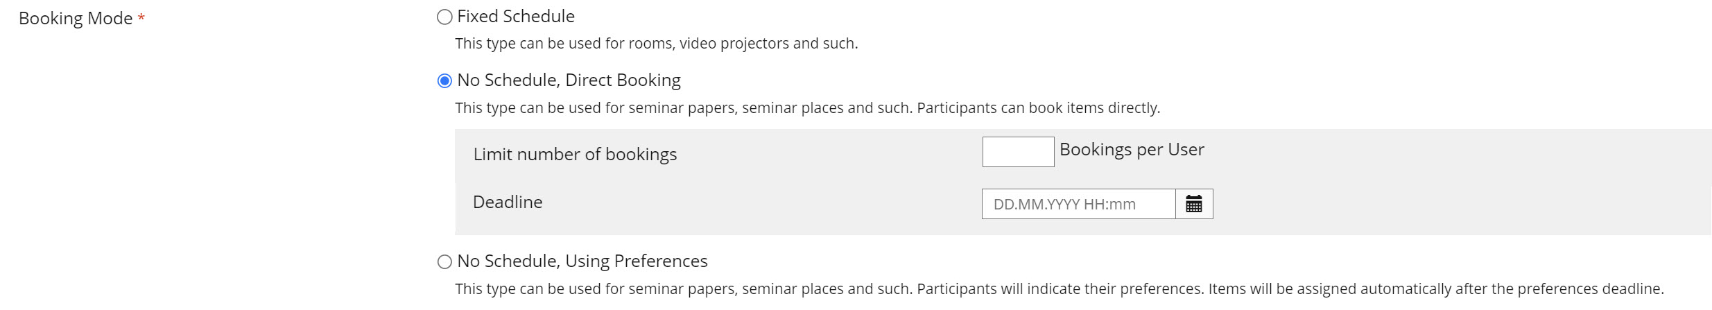Screen dimensions: 1712x310
Task: Click the "No Schedule, Using Preferences" label text
Action: point(582,261)
